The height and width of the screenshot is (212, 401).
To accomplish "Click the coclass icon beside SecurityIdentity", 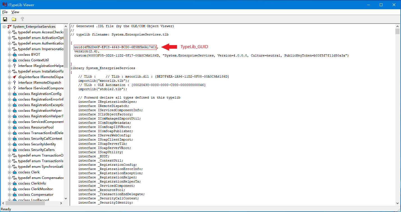I will point(15,144).
